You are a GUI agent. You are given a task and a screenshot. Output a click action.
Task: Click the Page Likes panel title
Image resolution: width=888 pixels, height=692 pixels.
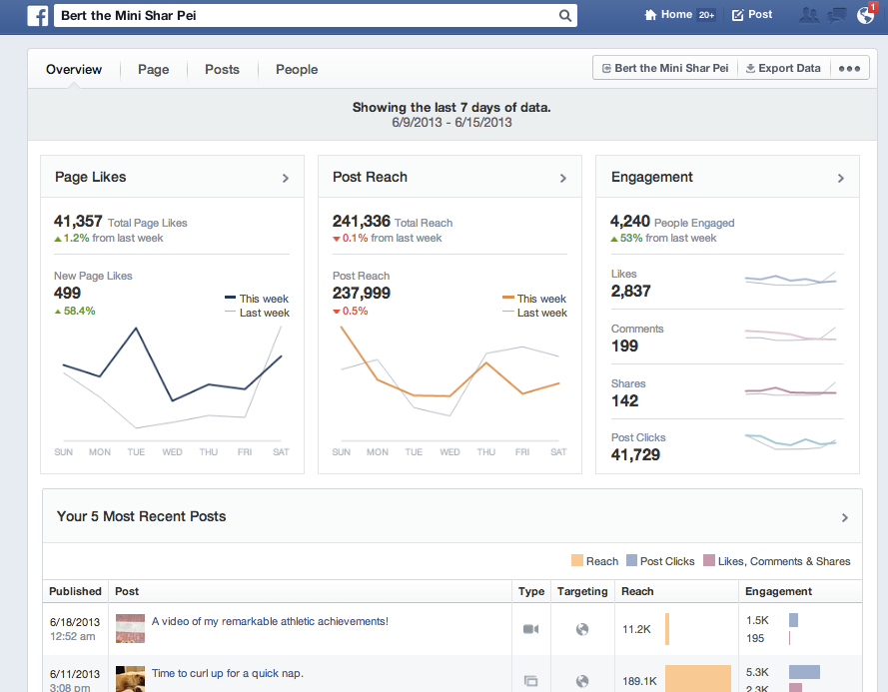click(91, 177)
